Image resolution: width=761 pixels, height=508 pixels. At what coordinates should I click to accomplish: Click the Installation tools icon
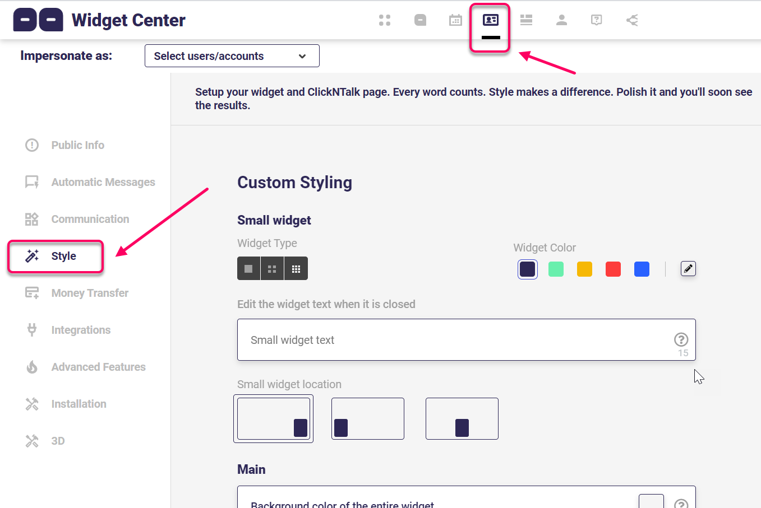32,404
